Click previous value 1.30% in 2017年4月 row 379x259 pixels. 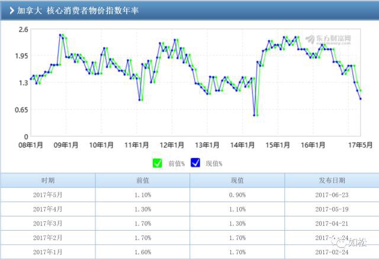143,209
